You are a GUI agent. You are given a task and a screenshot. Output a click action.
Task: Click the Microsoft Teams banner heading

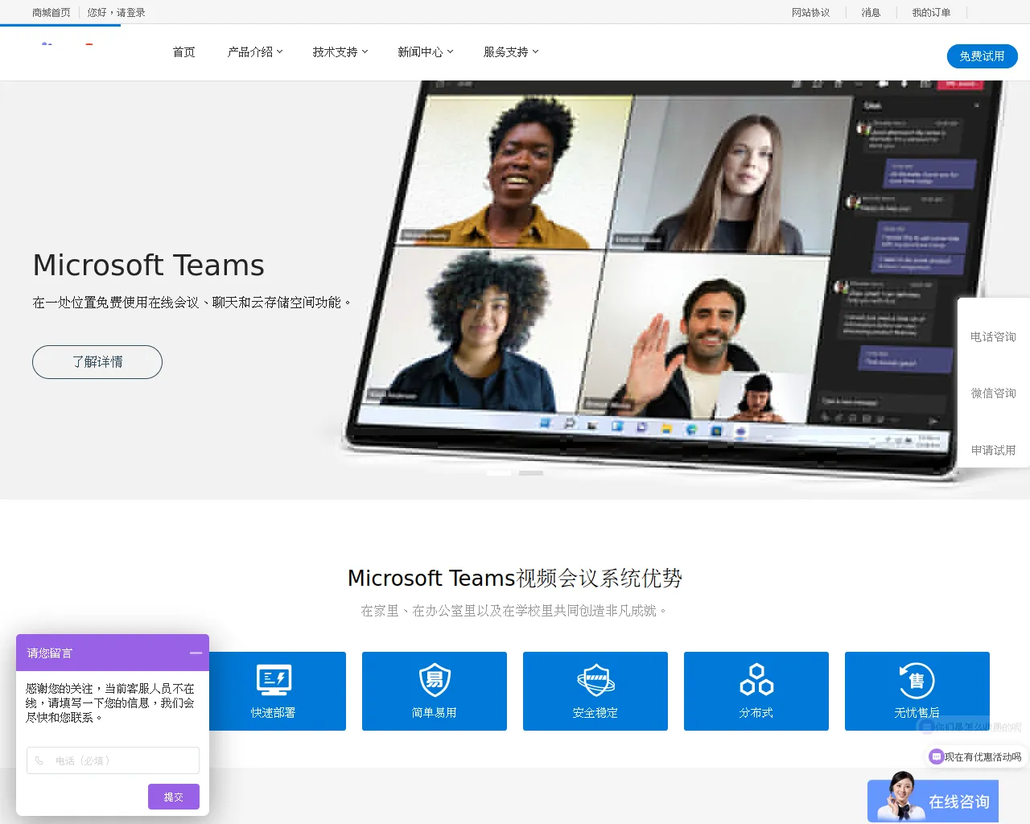[149, 265]
